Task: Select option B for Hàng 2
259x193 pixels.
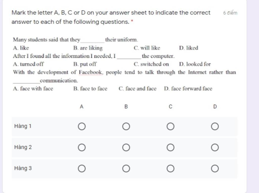Action: pos(126,147)
